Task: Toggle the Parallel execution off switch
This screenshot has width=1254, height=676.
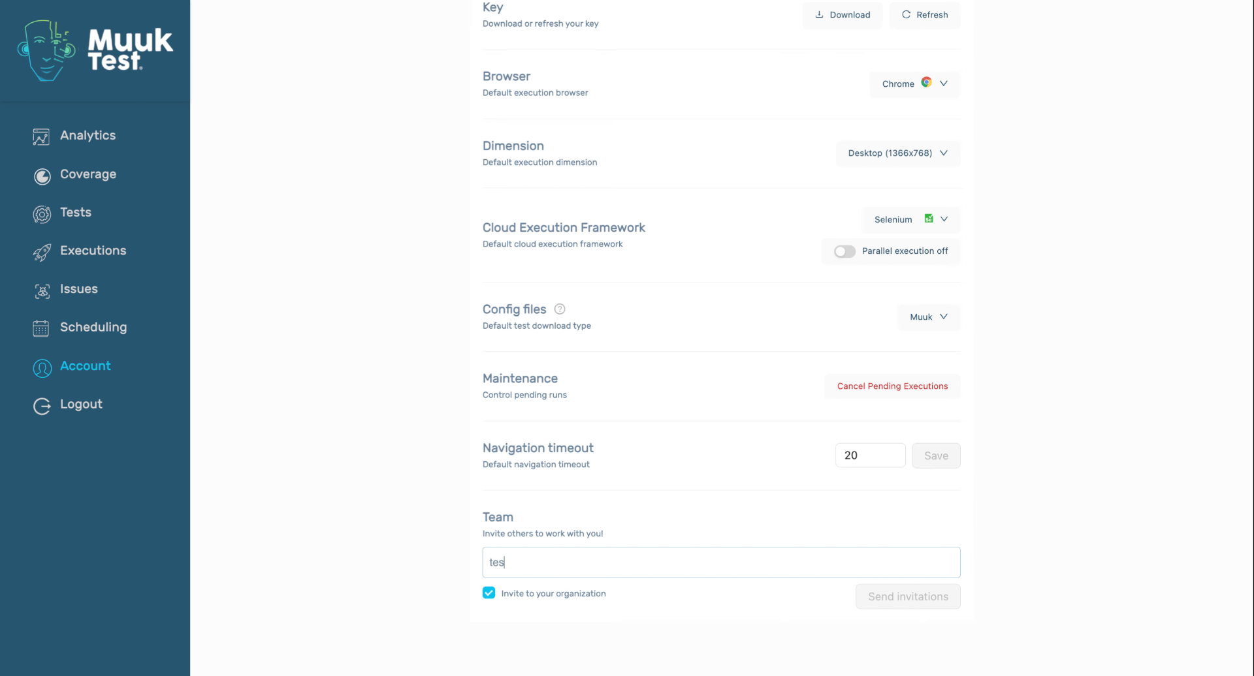Action: (844, 251)
